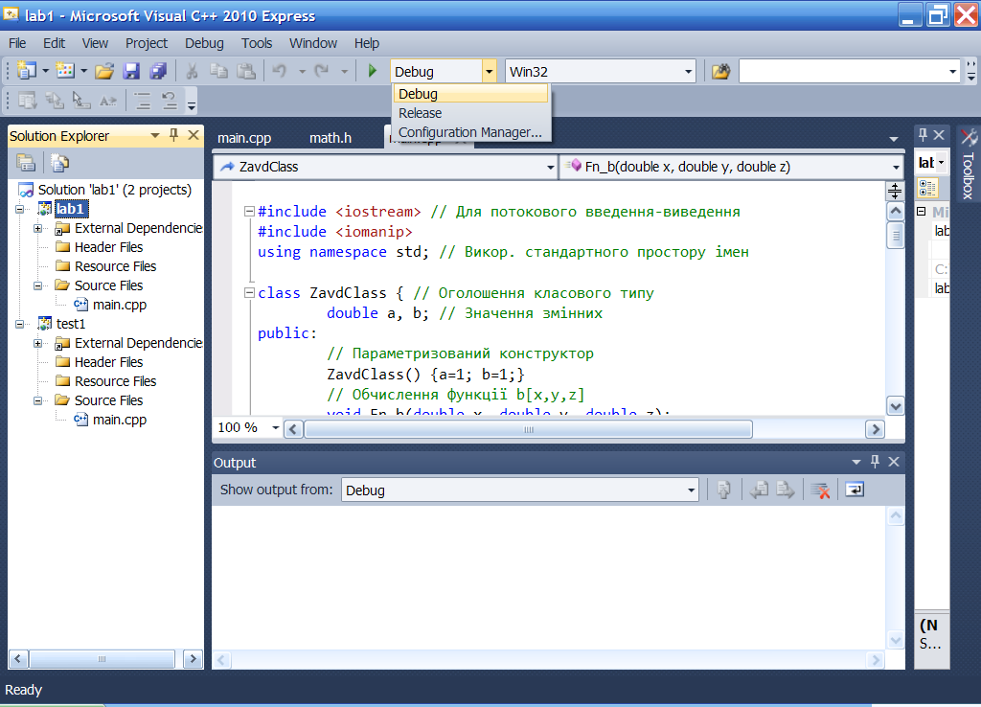
Task: Click the Comment out selected lines icon
Action: [143, 100]
